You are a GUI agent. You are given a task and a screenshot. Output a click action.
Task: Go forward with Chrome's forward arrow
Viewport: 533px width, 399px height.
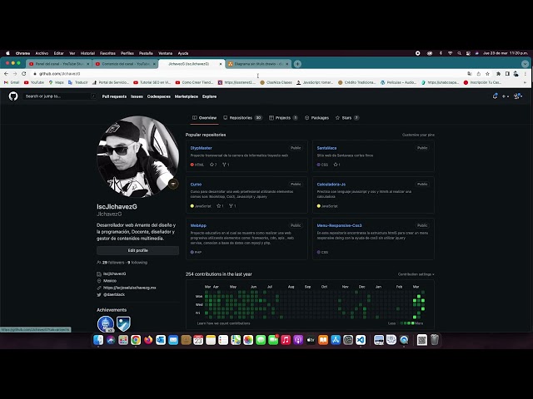(x=15, y=74)
